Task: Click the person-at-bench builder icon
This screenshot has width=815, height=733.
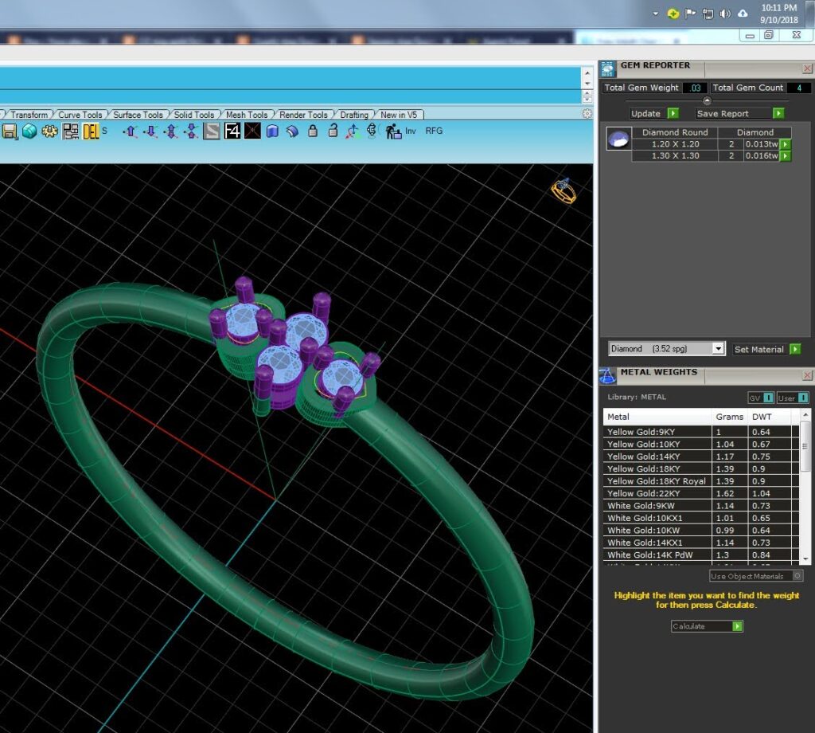Action: tap(393, 131)
